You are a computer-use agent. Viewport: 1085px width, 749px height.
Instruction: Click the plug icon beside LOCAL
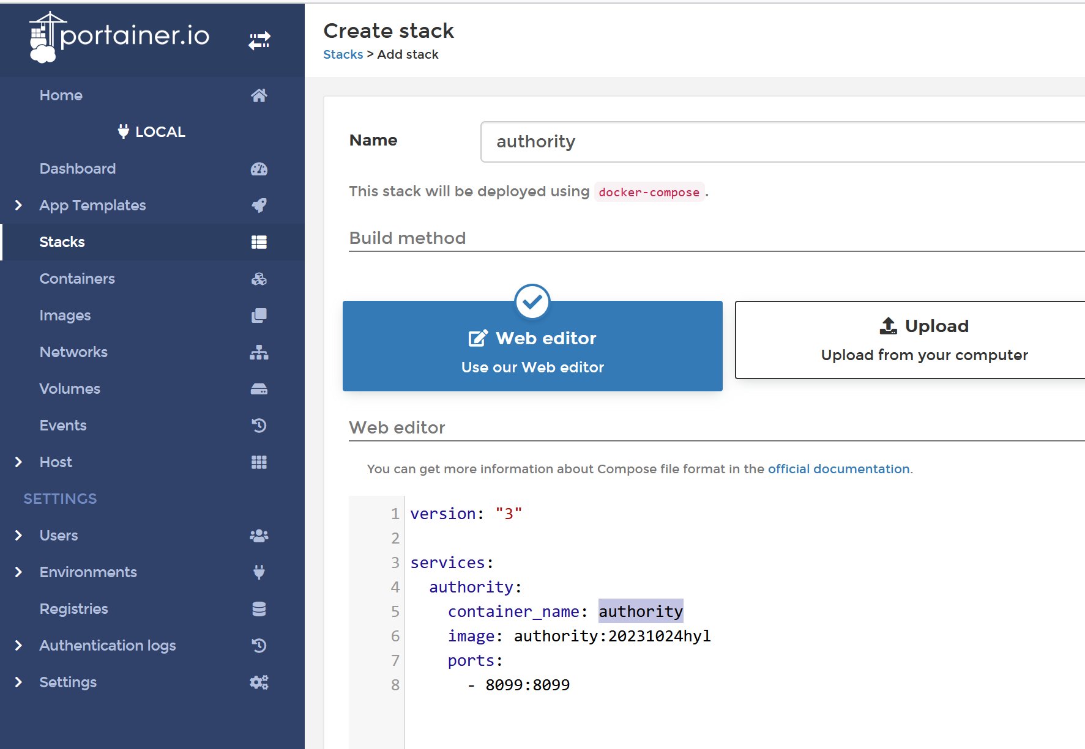[x=124, y=131]
